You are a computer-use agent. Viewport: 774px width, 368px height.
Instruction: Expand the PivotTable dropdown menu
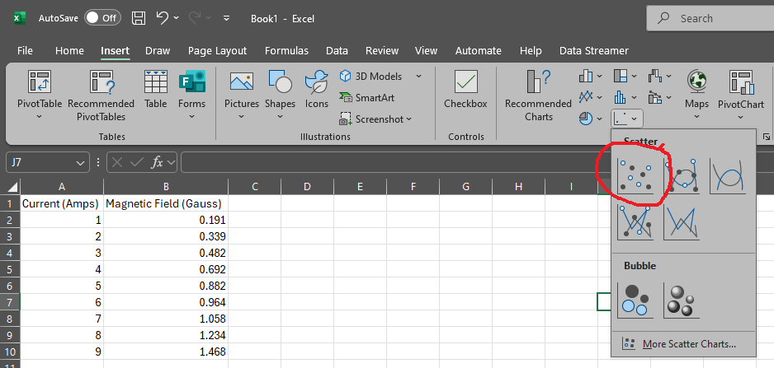[x=39, y=117]
